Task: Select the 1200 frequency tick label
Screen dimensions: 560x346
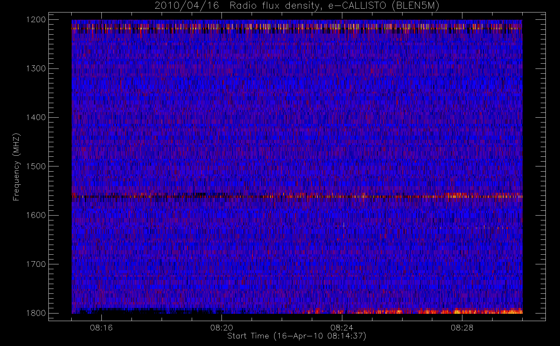Action: [36, 20]
